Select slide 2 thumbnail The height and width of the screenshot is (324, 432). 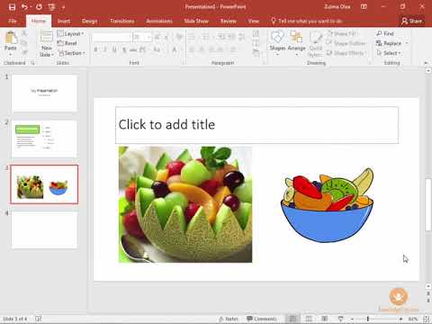pos(44,139)
